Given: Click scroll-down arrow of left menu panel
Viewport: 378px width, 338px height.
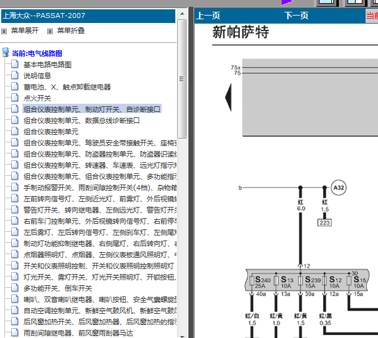Looking at the screenshot, I should tap(182, 336).
